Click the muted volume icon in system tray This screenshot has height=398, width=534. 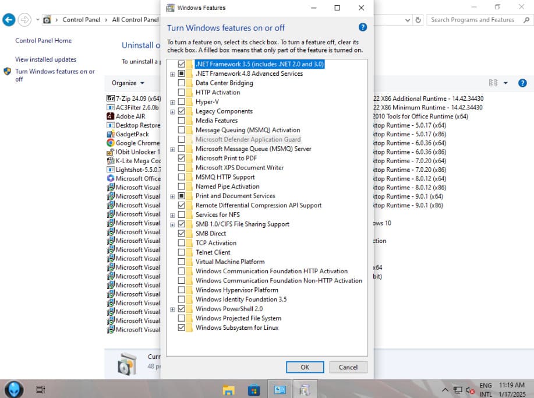(x=470, y=390)
